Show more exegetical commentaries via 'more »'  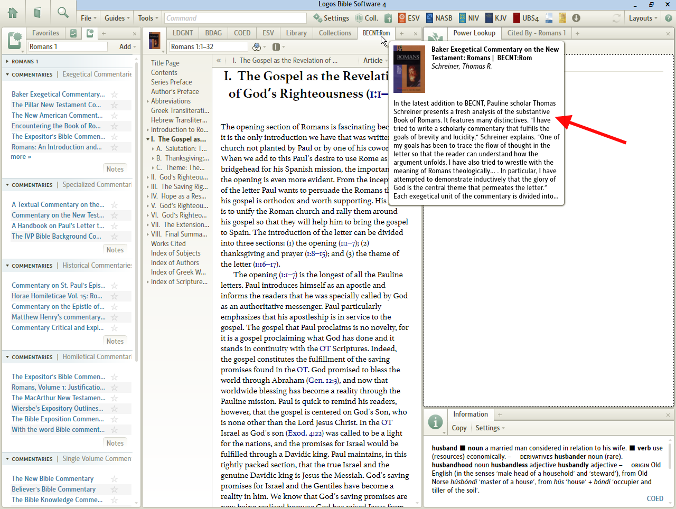tap(21, 157)
